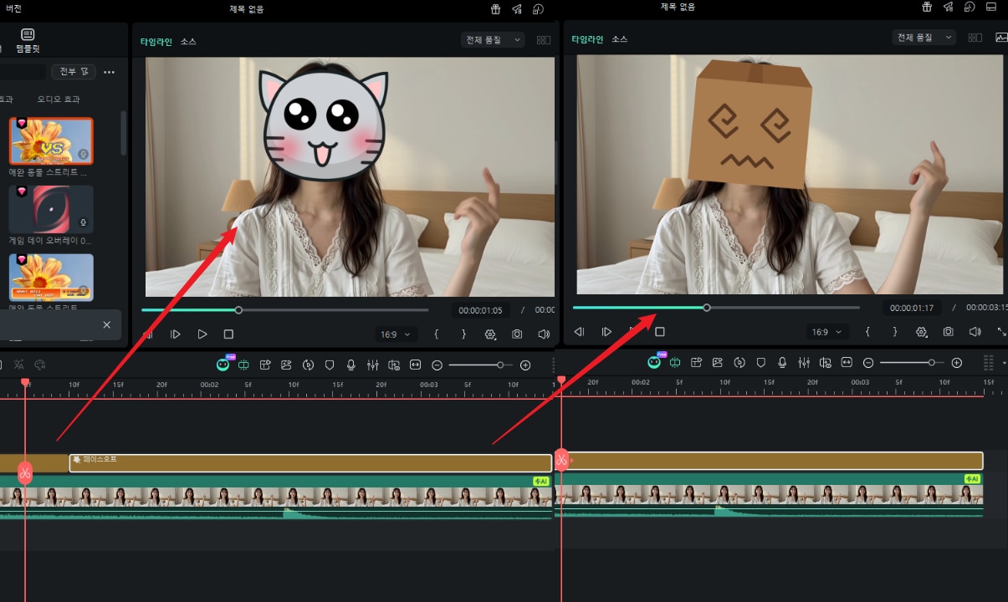
Task: Open audio mixer in right timeline toolbar
Action: coord(804,363)
